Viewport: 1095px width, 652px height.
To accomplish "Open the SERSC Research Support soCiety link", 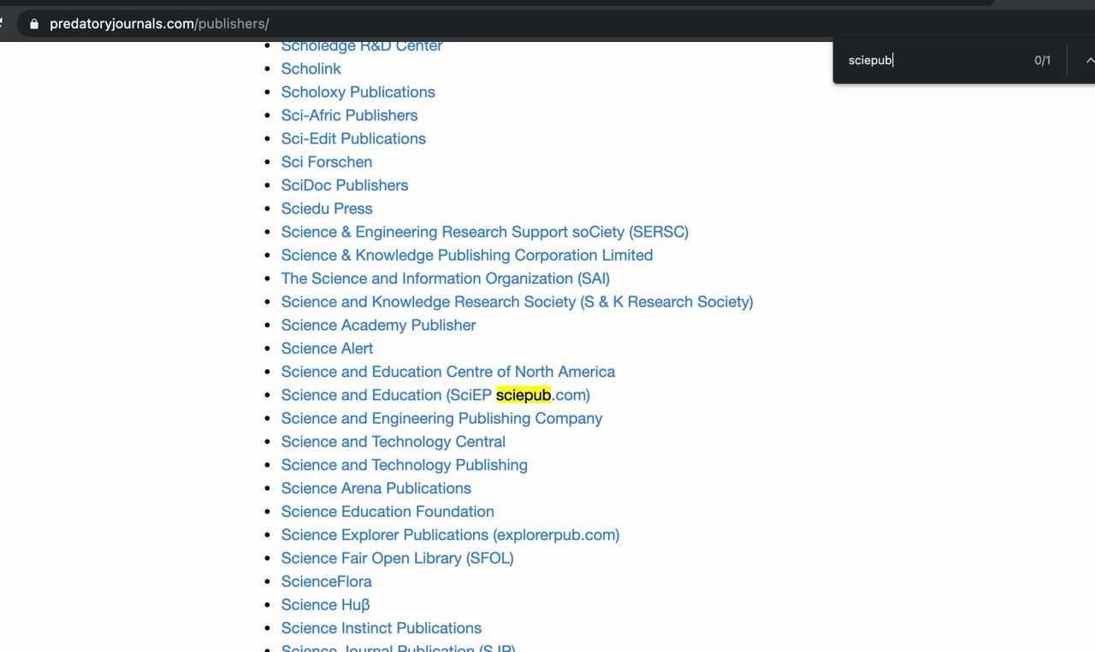I will pyautogui.click(x=485, y=232).
